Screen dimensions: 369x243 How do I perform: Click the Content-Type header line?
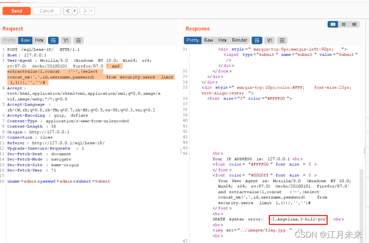68,121
